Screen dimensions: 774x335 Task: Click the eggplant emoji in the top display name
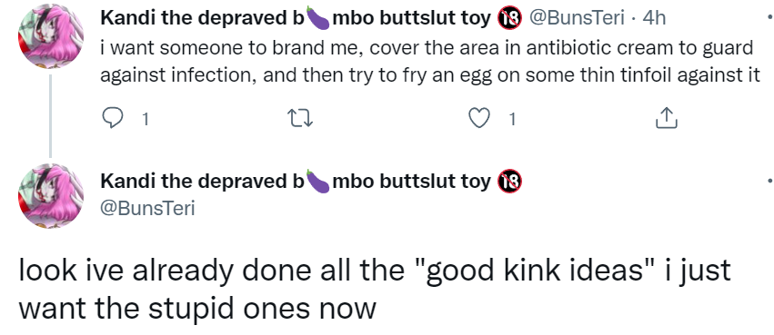tap(318, 18)
